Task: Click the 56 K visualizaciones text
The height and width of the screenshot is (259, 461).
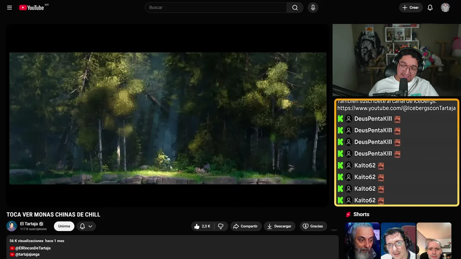Action: point(26,241)
